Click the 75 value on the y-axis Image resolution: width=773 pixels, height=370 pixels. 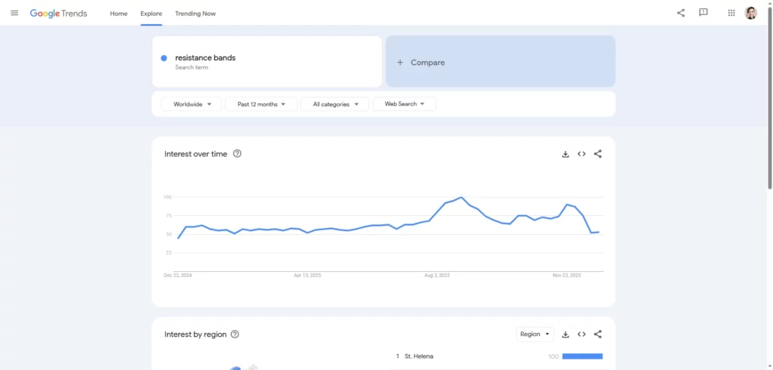coord(168,216)
